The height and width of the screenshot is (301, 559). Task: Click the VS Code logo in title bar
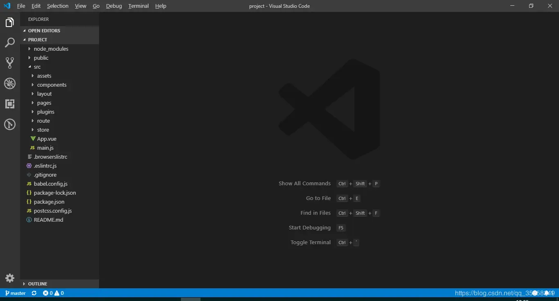pos(7,6)
